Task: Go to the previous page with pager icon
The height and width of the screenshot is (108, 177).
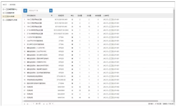Action: point(27,104)
